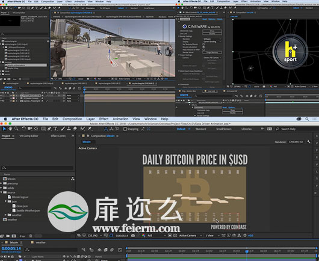Select the Pen tool
Viewport: 319px width, 261px height.
pos(49,129)
